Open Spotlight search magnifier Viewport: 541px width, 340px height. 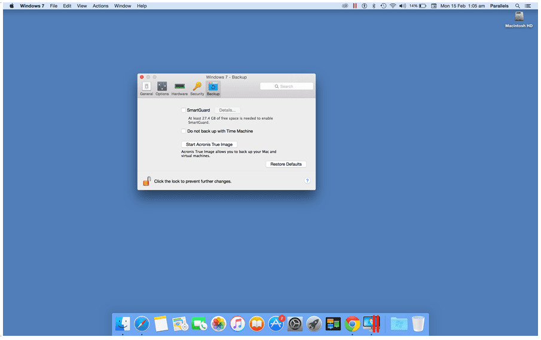(x=518, y=6)
